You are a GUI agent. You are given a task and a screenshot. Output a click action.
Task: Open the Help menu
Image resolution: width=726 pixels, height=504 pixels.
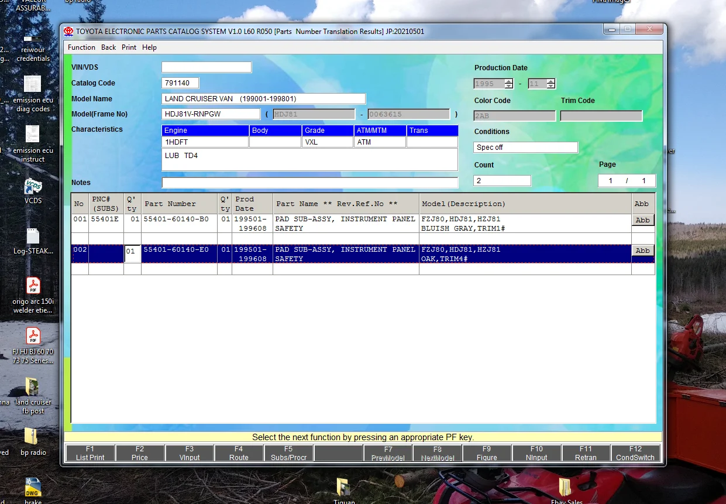pos(149,47)
